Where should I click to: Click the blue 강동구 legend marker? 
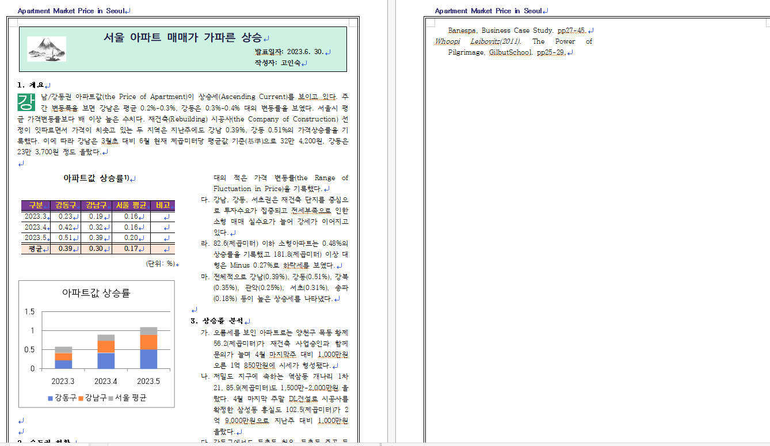(51, 398)
